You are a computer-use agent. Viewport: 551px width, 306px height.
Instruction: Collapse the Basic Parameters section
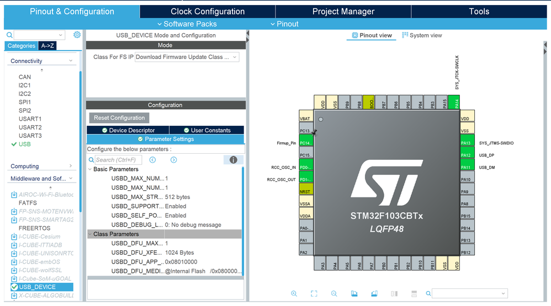90,169
